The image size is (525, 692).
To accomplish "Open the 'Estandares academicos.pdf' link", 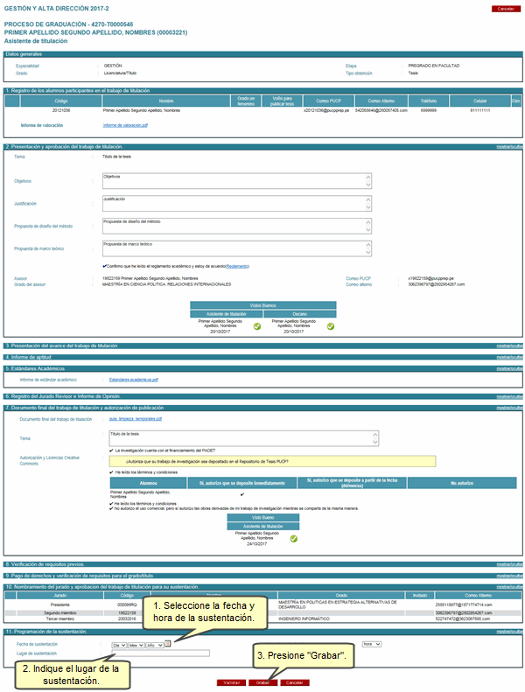I will pyautogui.click(x=134, y=380).
